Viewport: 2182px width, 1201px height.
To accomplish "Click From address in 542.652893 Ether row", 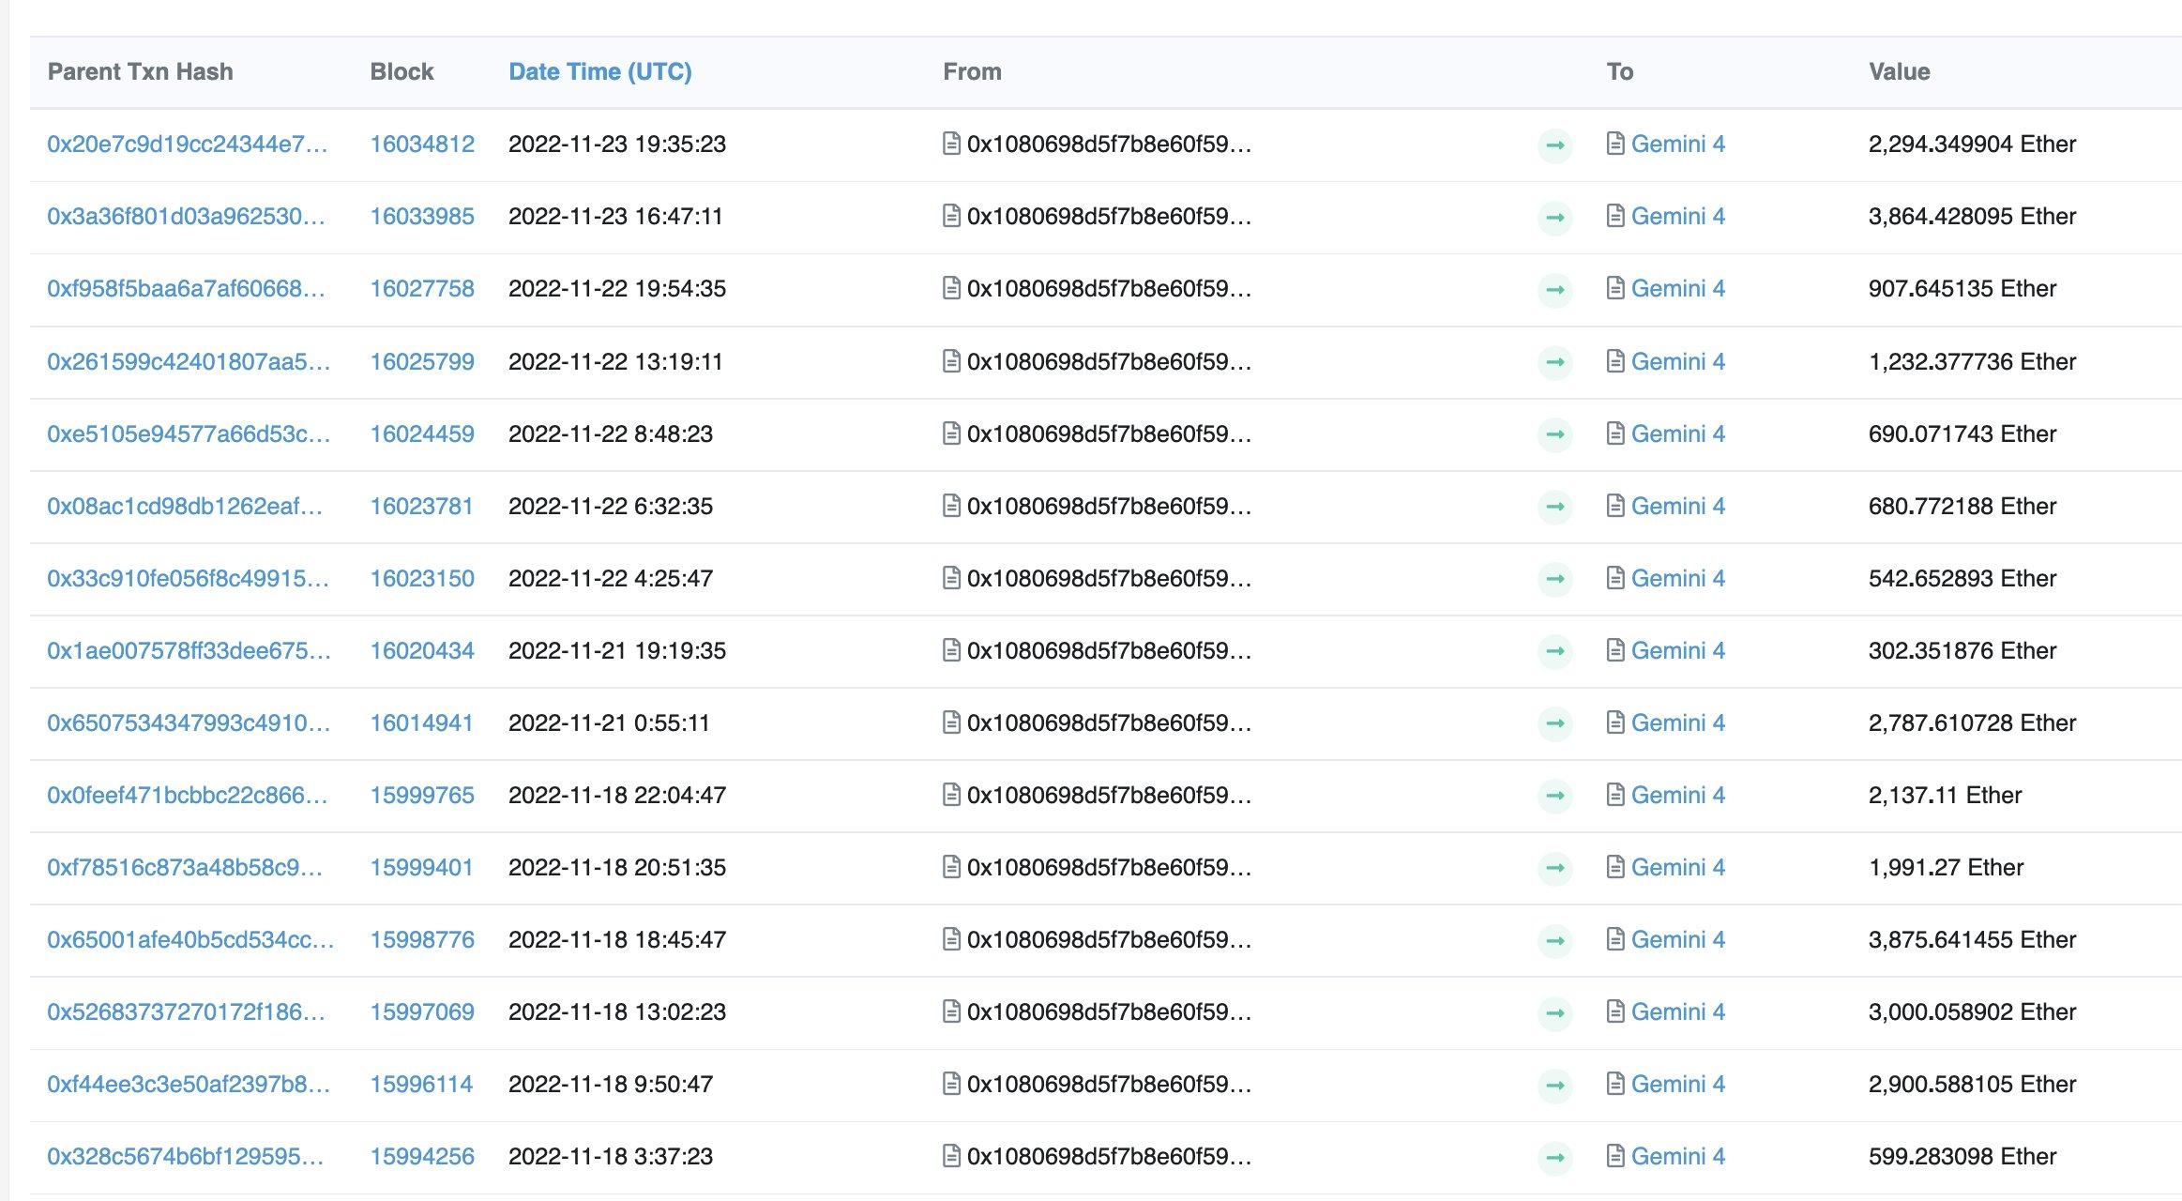I will [1109, 579].
